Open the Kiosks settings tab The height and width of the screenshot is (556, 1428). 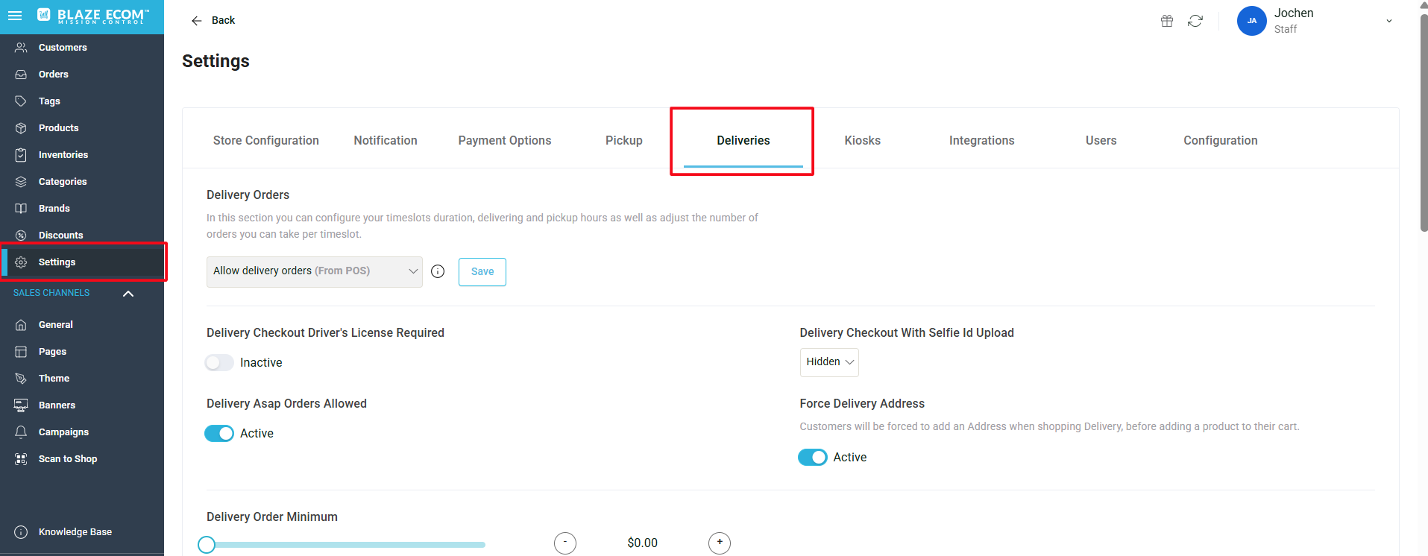click(x=862, y=140)
